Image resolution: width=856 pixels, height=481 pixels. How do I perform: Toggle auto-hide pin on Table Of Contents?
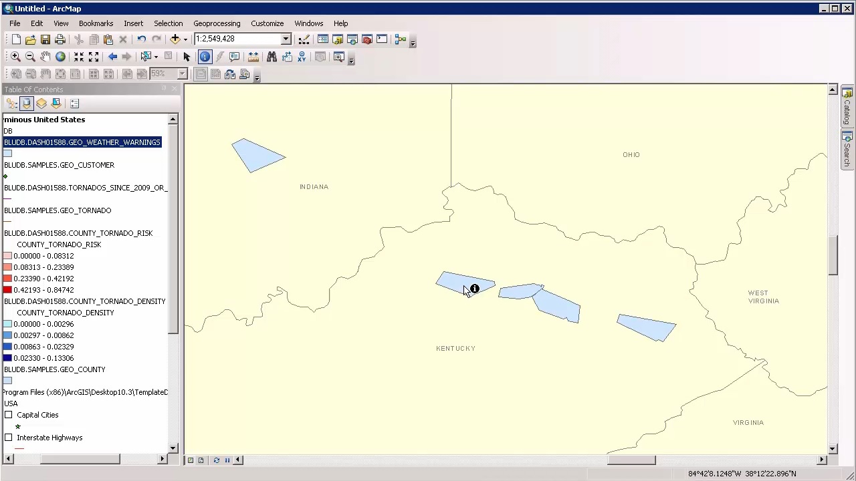[164, 89]
